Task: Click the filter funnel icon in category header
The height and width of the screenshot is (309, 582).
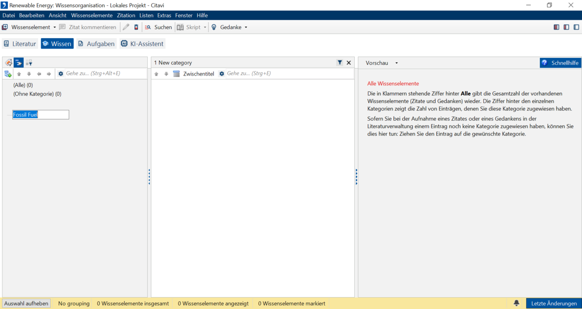Action: point(340,63)
